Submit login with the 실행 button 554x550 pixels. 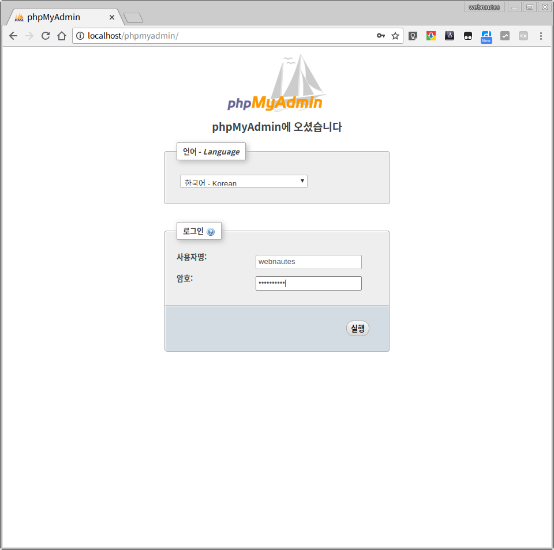tap(358, 328)
